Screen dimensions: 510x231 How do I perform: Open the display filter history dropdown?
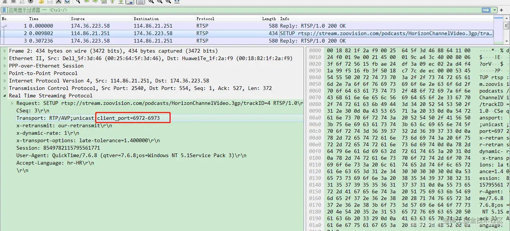[x=495, y=10]
